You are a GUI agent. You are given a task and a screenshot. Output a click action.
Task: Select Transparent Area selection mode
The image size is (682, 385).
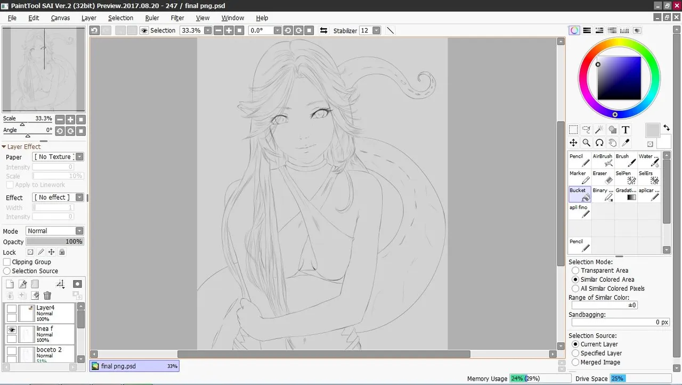point(575,271)
